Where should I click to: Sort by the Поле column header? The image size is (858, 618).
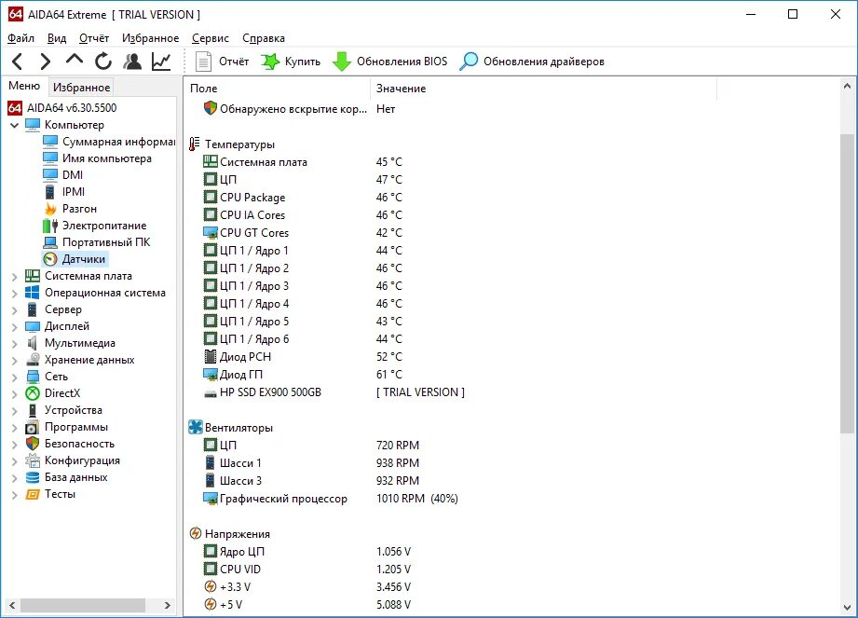point(278,89)
